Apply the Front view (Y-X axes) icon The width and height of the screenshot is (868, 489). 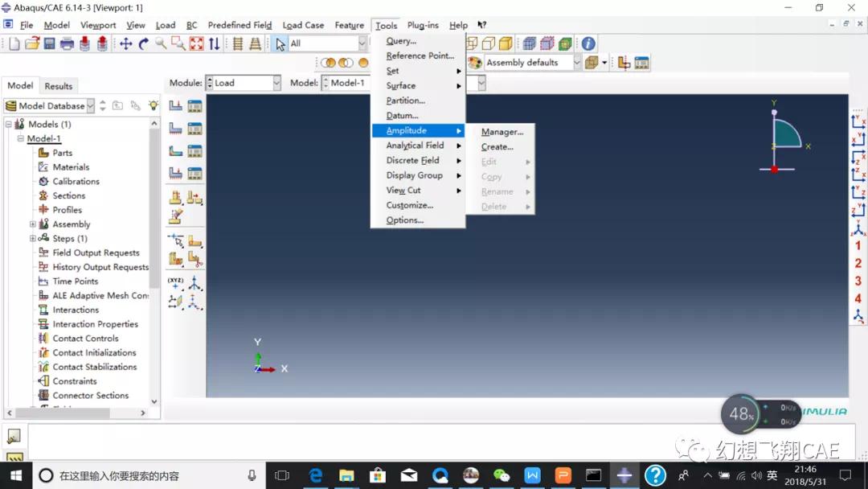pos(858,121)
